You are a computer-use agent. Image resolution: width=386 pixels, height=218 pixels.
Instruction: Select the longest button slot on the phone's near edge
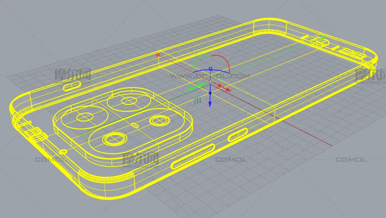coord(193,156)
